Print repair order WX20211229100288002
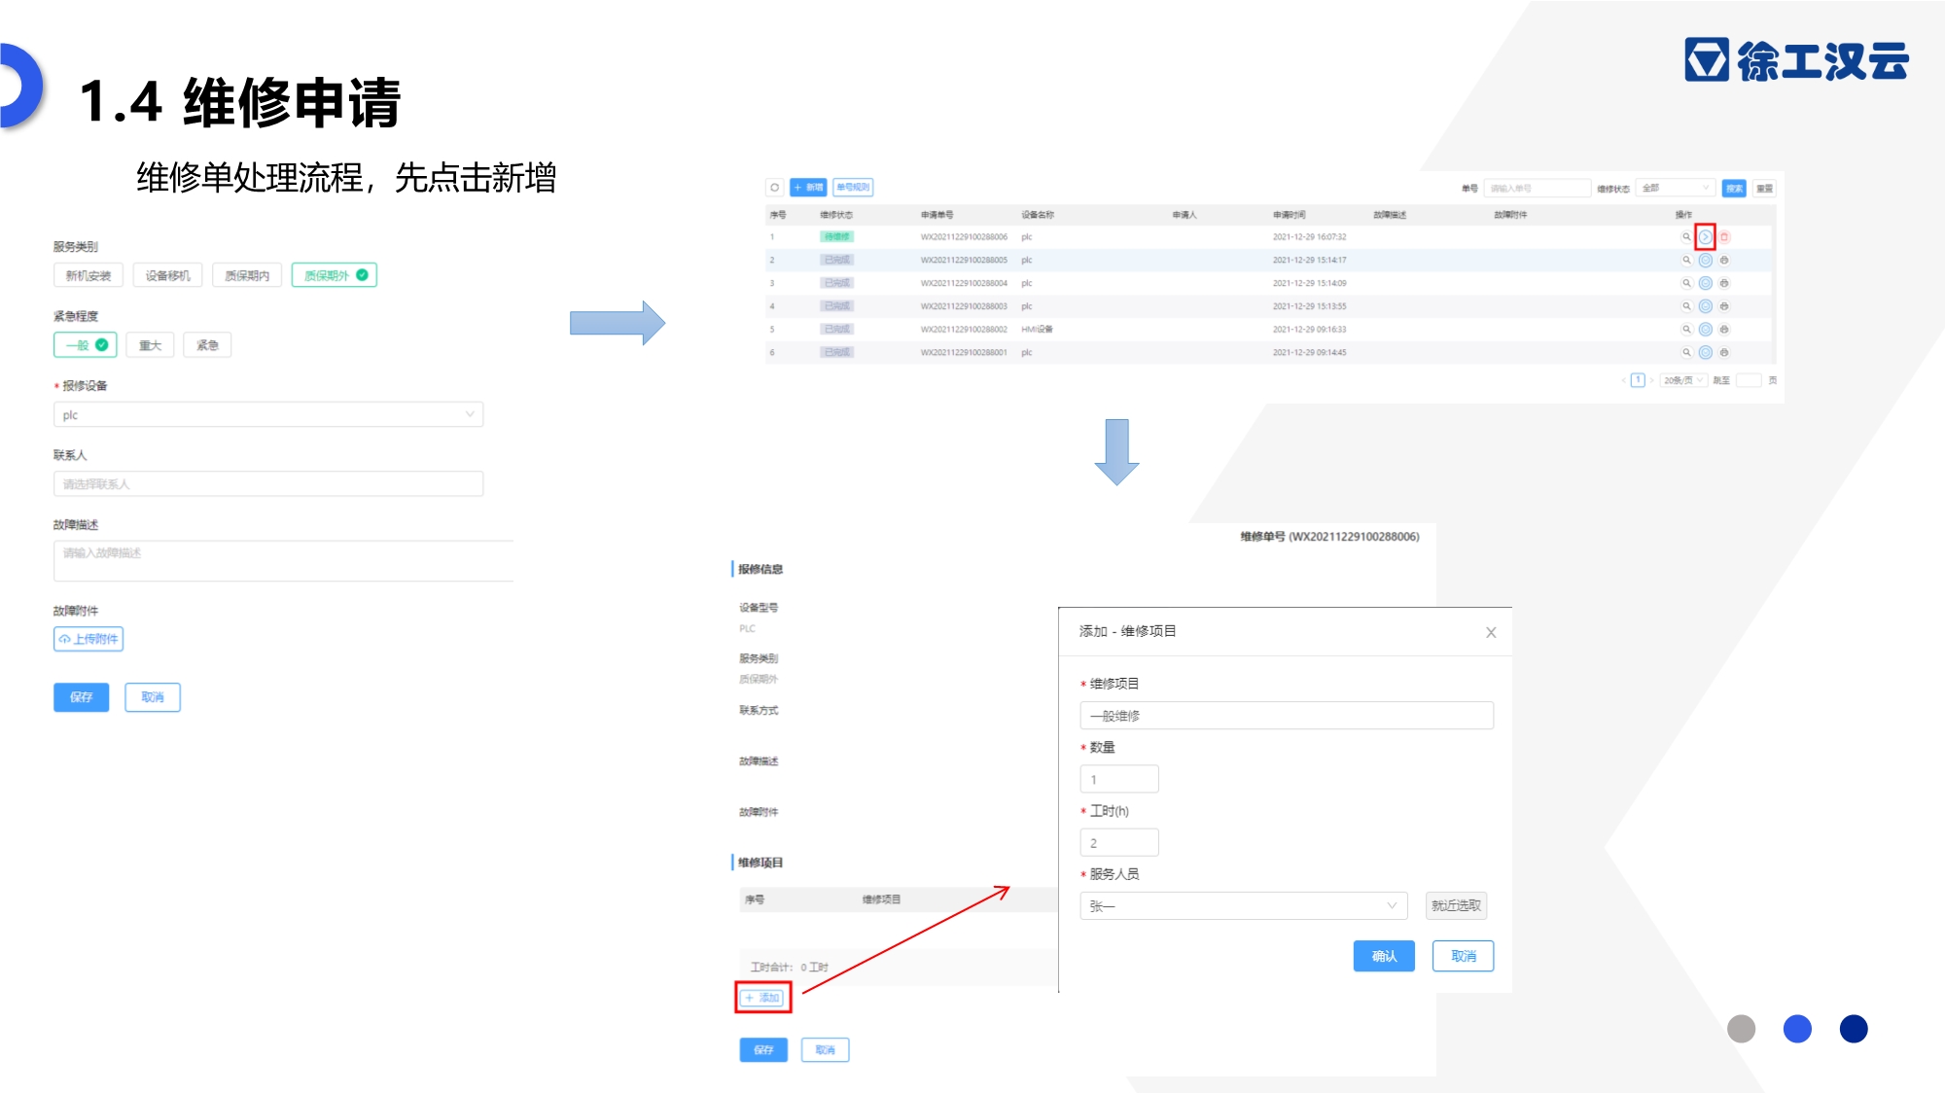This screenshot has height=1094, width=1945. (x=1724, y=329)
